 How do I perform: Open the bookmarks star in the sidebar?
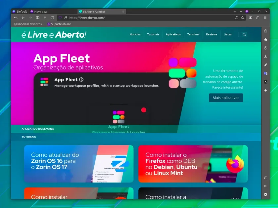(x=265, y=39)
